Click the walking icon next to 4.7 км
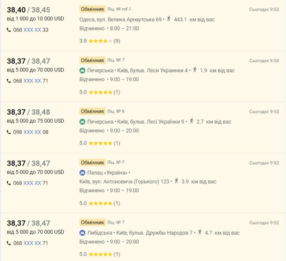The width and height of the screenshot is (286, 261). pyautogui.click(x=200, y=232)
